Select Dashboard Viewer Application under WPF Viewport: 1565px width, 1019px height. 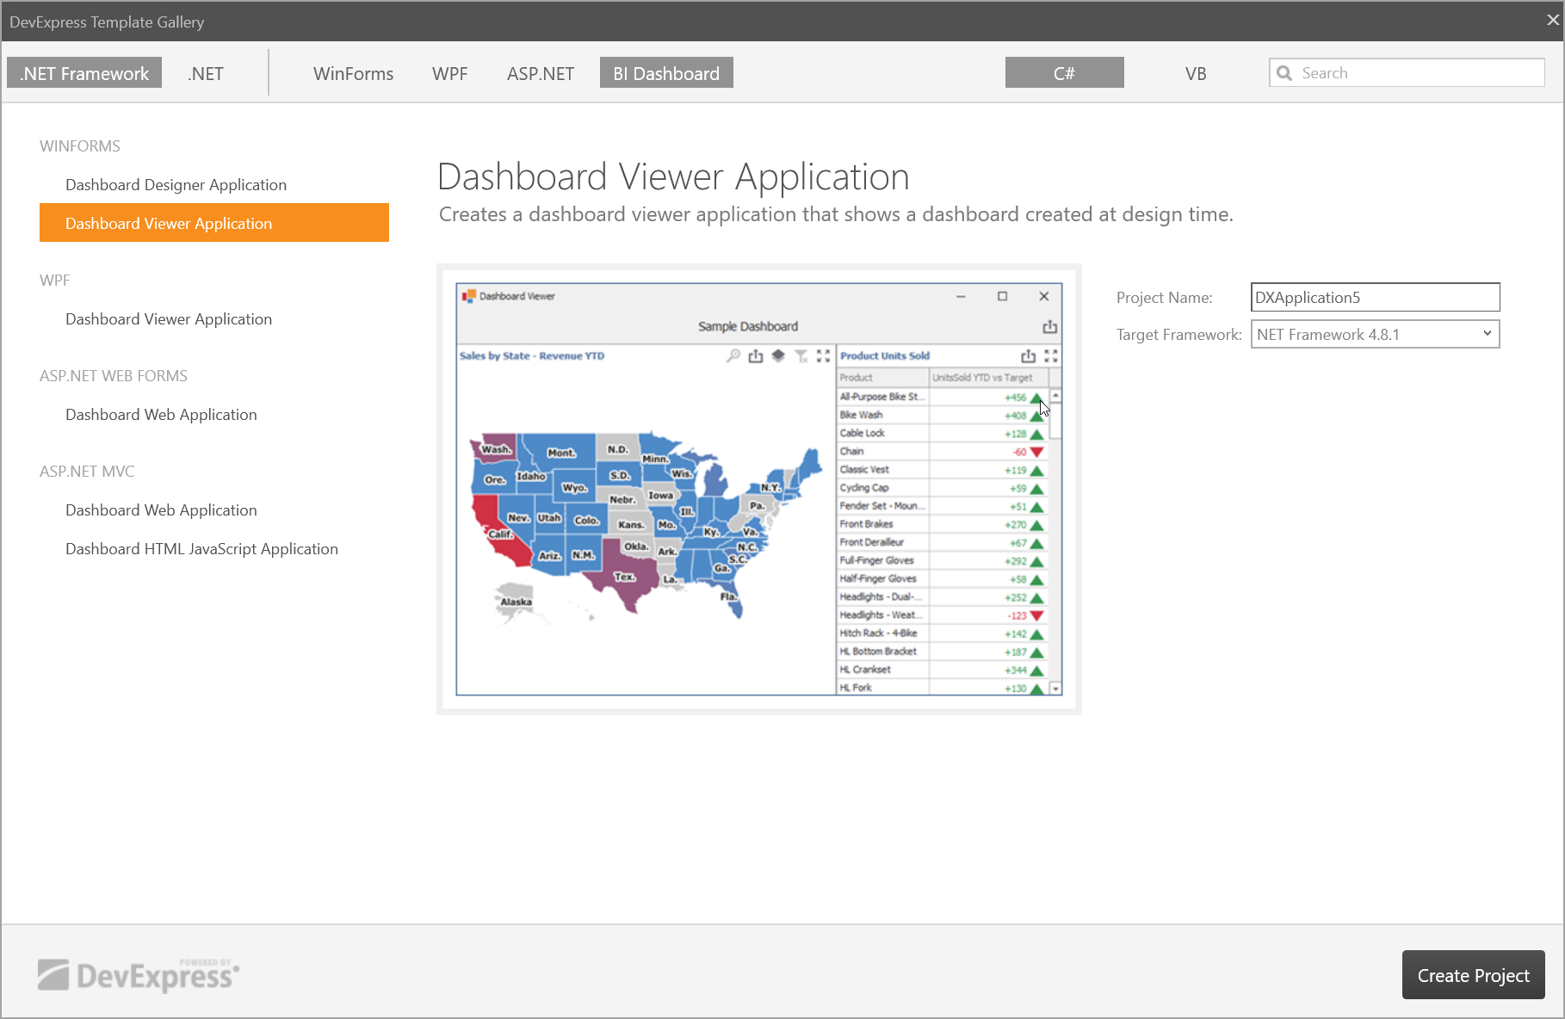pyautogui.click(x=214, y=318)
